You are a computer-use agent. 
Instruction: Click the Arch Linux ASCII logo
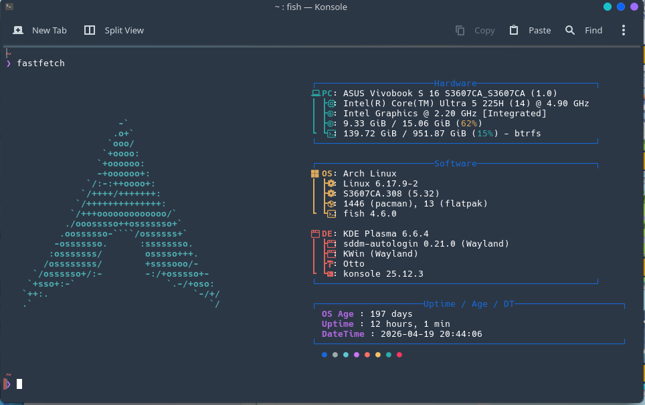121,214
